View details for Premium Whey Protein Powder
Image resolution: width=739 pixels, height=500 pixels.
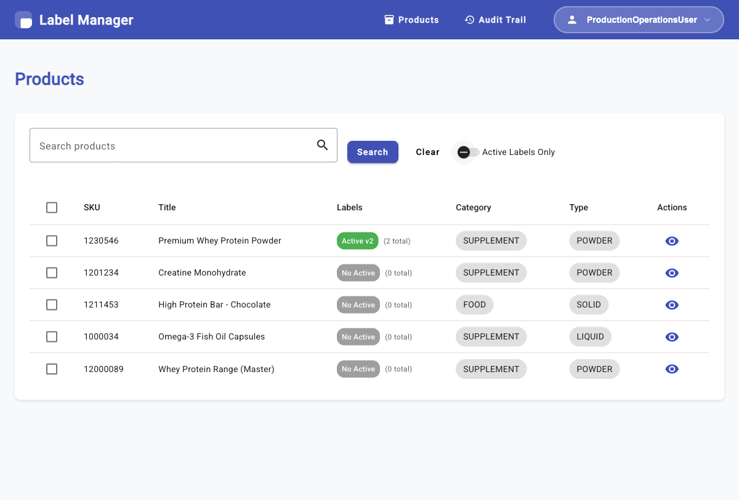point(672,241)
